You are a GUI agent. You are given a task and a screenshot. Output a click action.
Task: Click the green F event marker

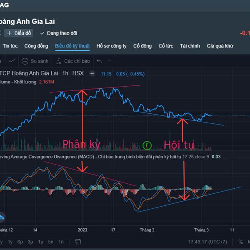(147, 145)
